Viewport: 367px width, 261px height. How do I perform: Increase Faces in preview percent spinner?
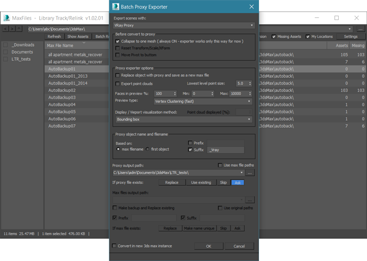tap(175, 92)
